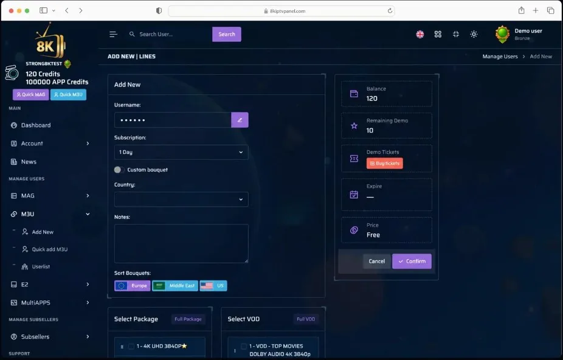Go forward in browser history
Screen dimensions: 563x360
pos(81,10)
